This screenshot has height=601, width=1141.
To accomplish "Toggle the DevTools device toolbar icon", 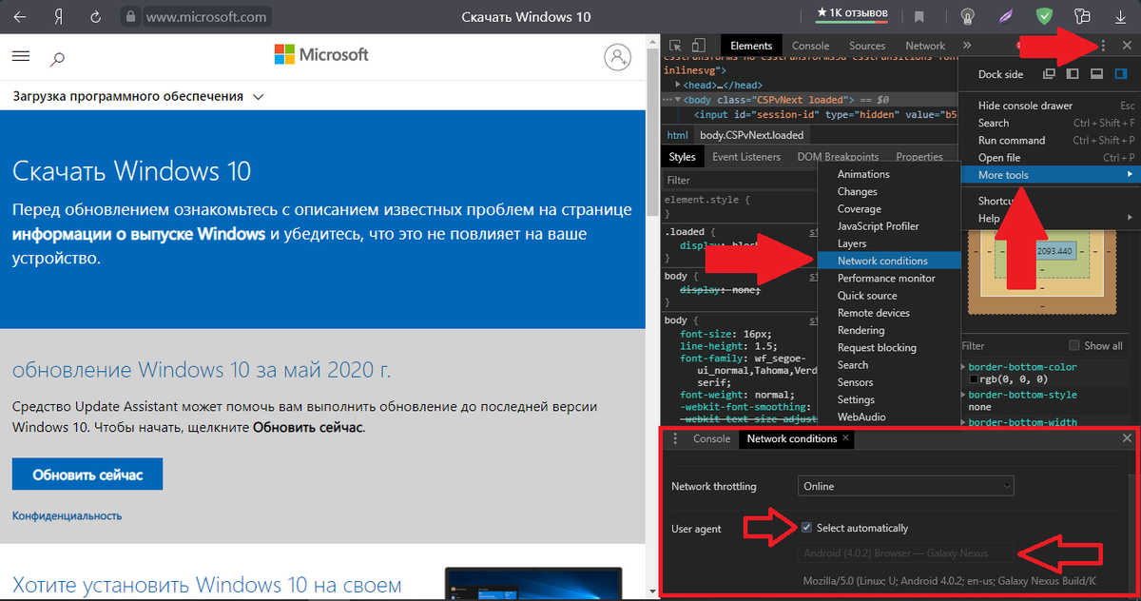I will [x=698, y=46].
